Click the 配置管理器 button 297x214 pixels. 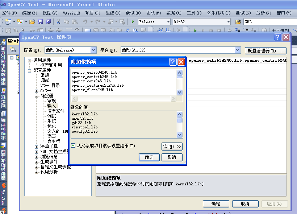pyautogui.click(x=265, y=50)
